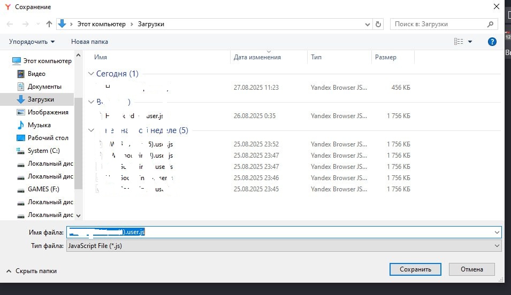This screenshot has height=295, width=511.
Task: Refresh the Загрузки folder view
Action: pyautogui.click(x=378, y=25)
